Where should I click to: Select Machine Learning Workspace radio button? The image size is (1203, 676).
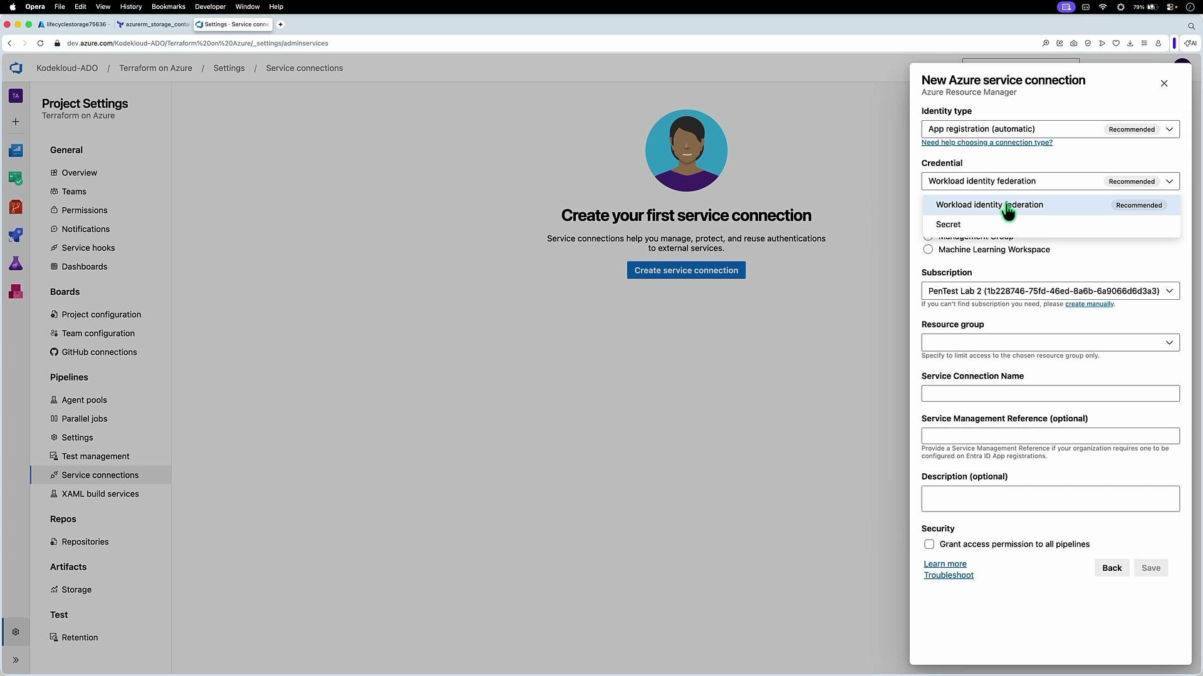[x=928, y=250]
